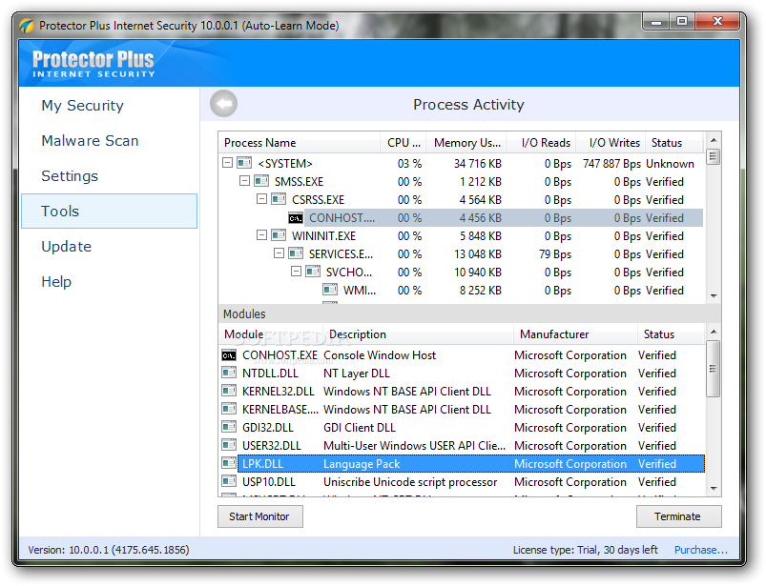Open the Settings section
The height and width of the screenshot is (586, 766).
coord(110,175)
